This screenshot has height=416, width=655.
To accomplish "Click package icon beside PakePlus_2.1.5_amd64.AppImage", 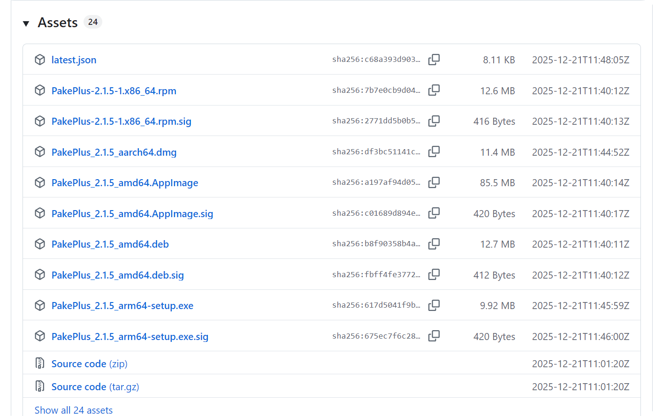I will (x=40, y=182).
